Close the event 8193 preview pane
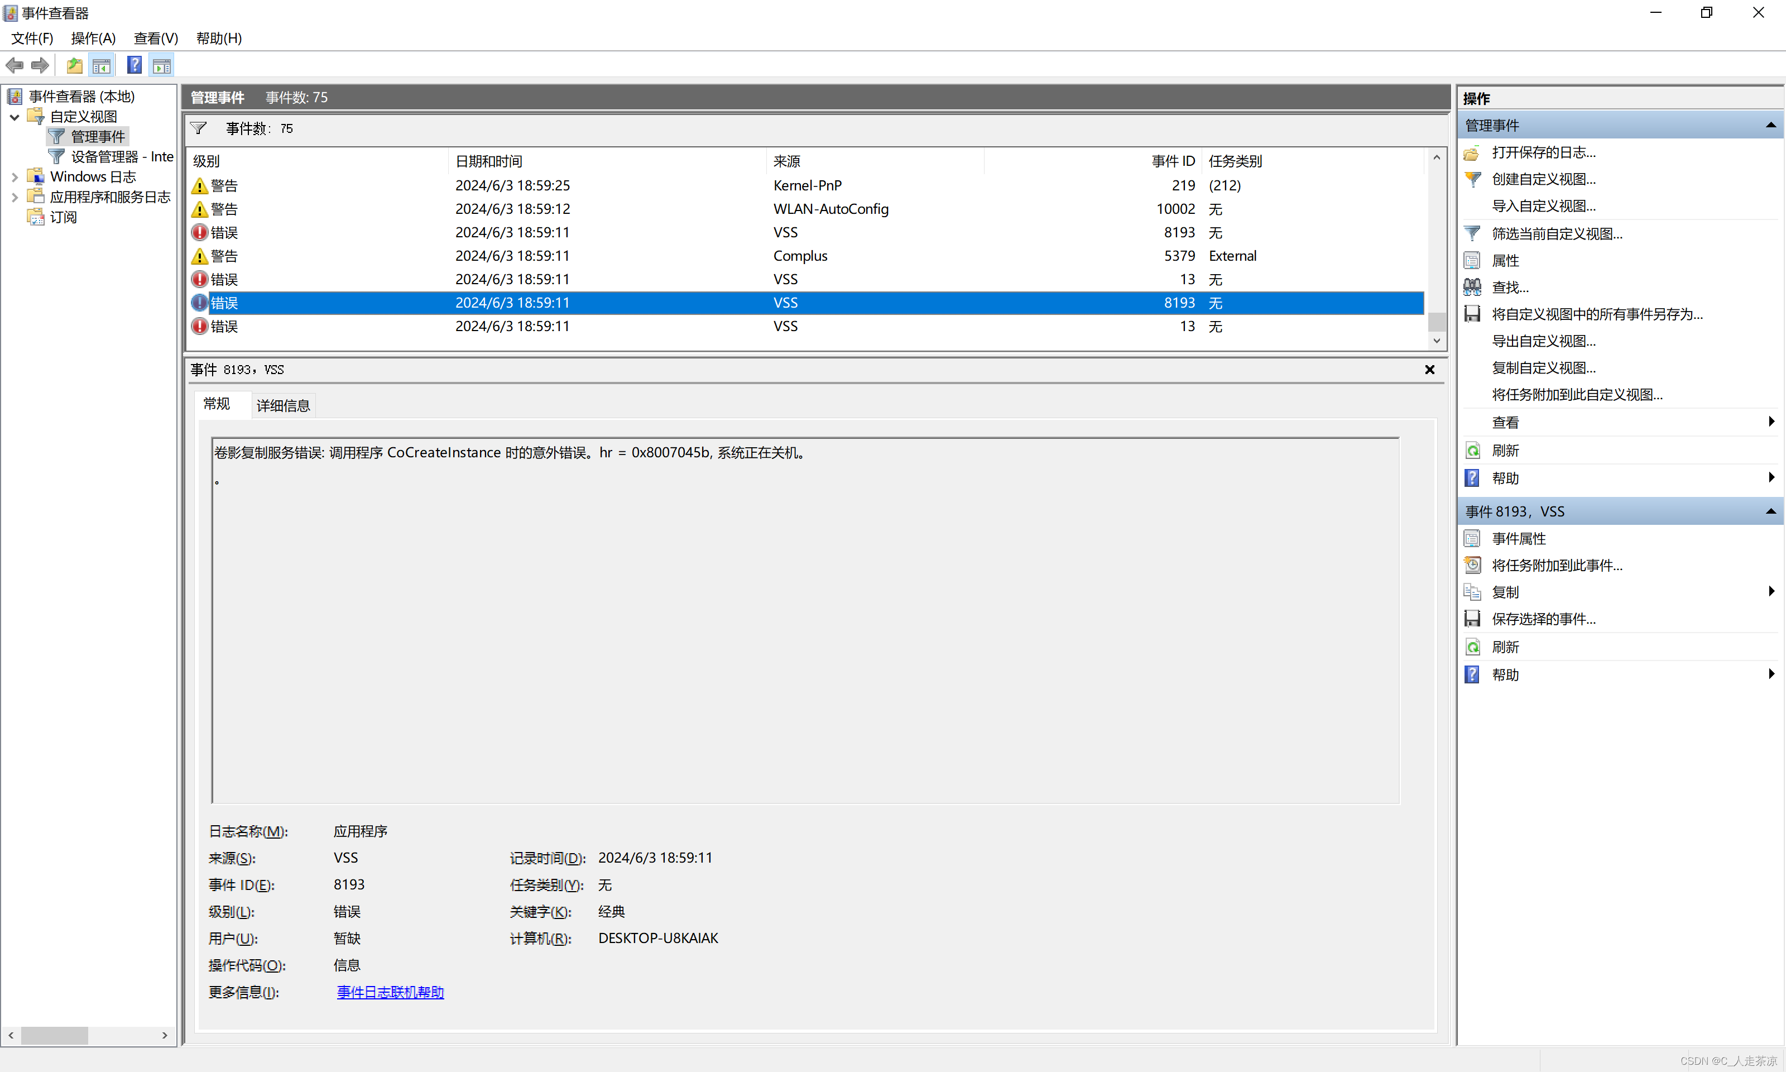 [x=1429, y=370]
